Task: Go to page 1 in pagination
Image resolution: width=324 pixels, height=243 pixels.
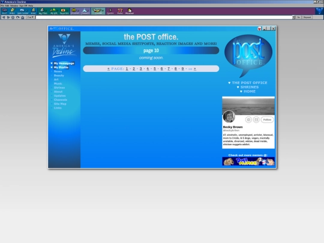Action: 127,69
